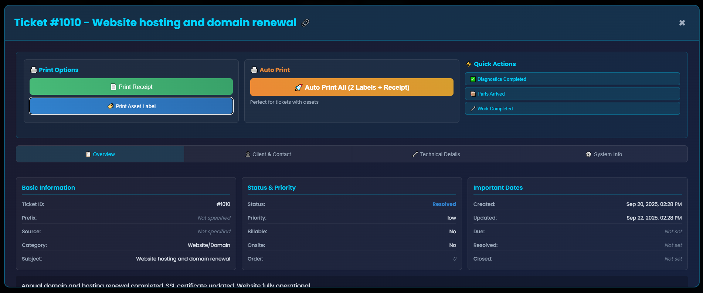703x293 pixels.
Task: Click the clipboard icon on Overview tab
Action: pyautogui.click(x=88, y=154)
